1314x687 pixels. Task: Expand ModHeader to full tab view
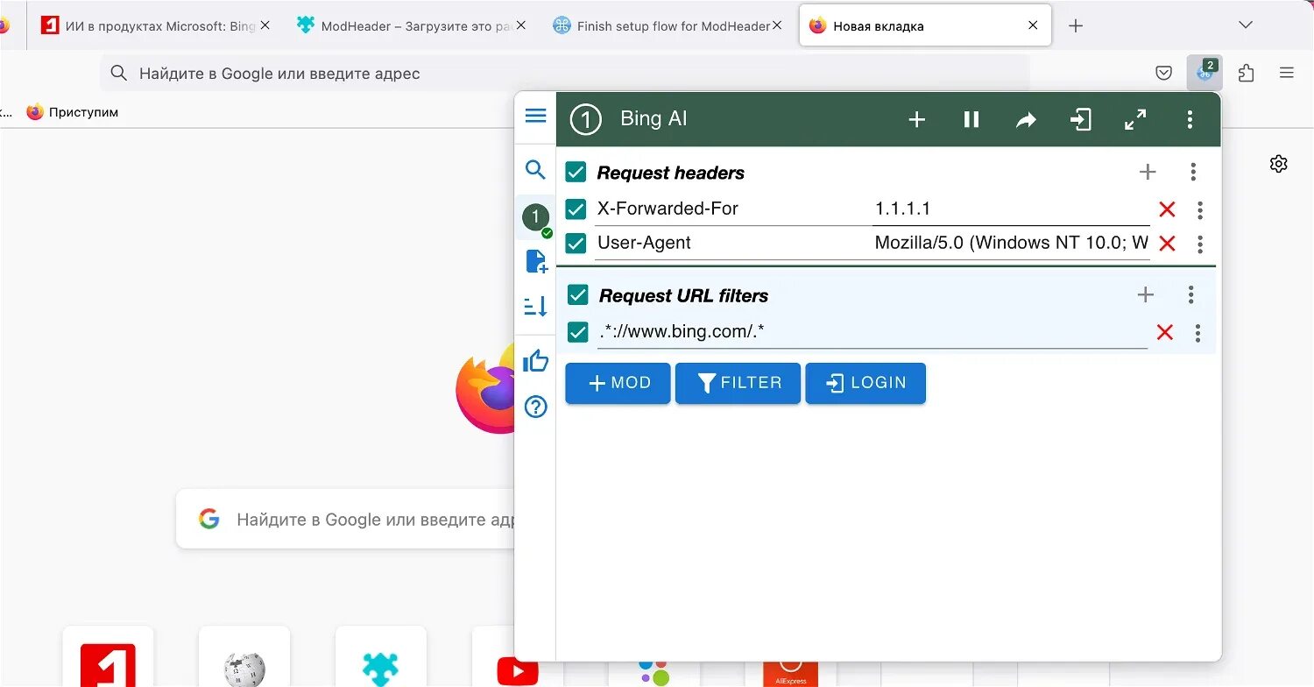(1135, 119)
